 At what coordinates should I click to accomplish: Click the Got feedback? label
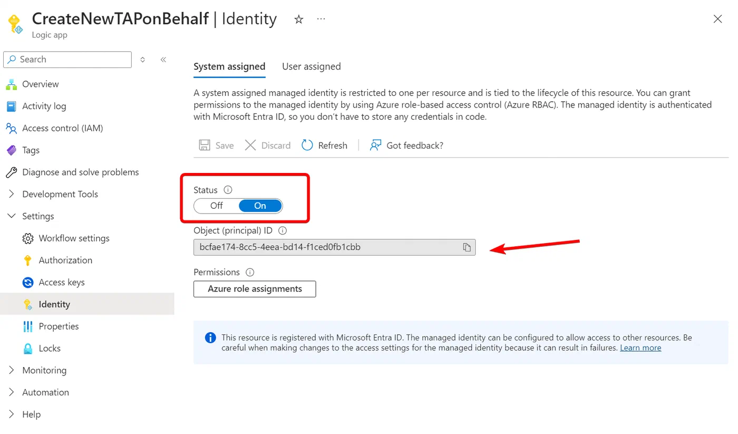click(415, 146)
